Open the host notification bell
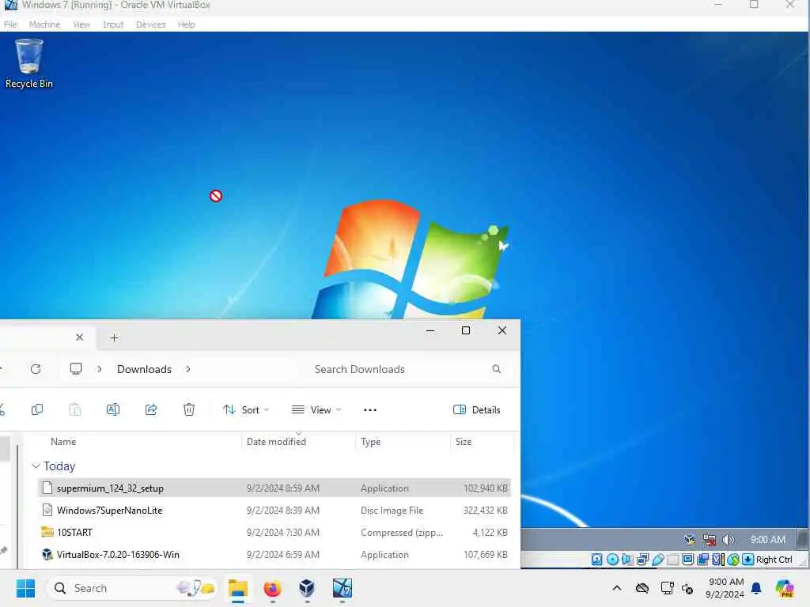 pyautogui.click(x=756, y=588)
